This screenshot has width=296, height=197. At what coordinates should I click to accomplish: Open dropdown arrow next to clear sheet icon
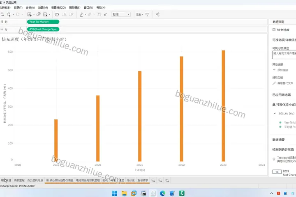pos(50,14)
